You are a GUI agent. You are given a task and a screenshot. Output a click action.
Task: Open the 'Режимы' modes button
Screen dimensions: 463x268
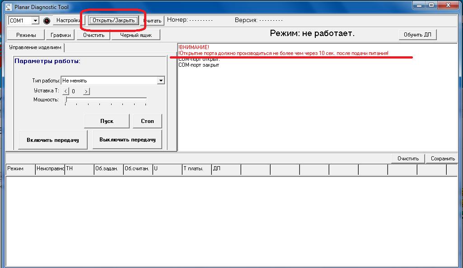[26, 35]
